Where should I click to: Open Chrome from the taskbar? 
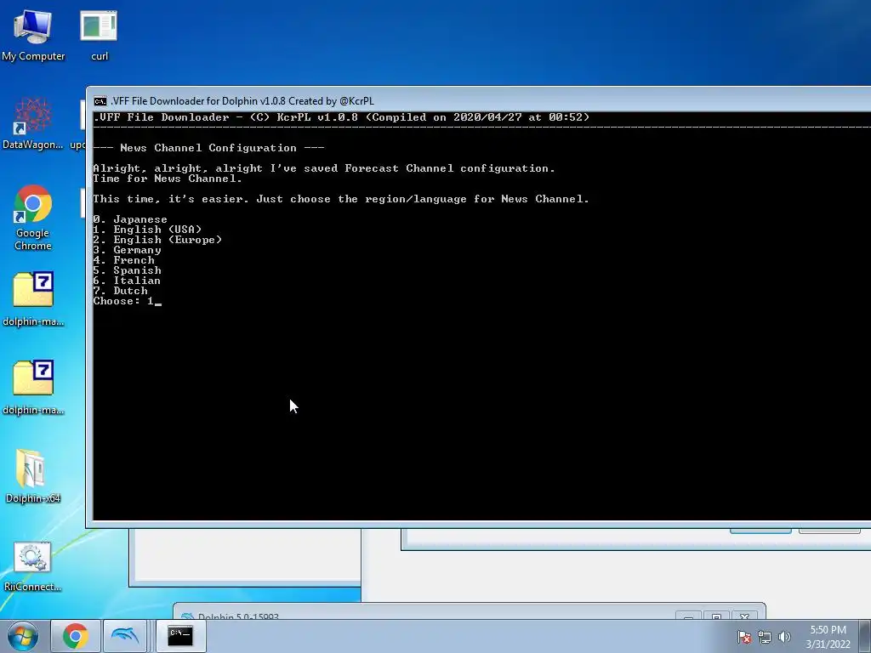(76, 636)
